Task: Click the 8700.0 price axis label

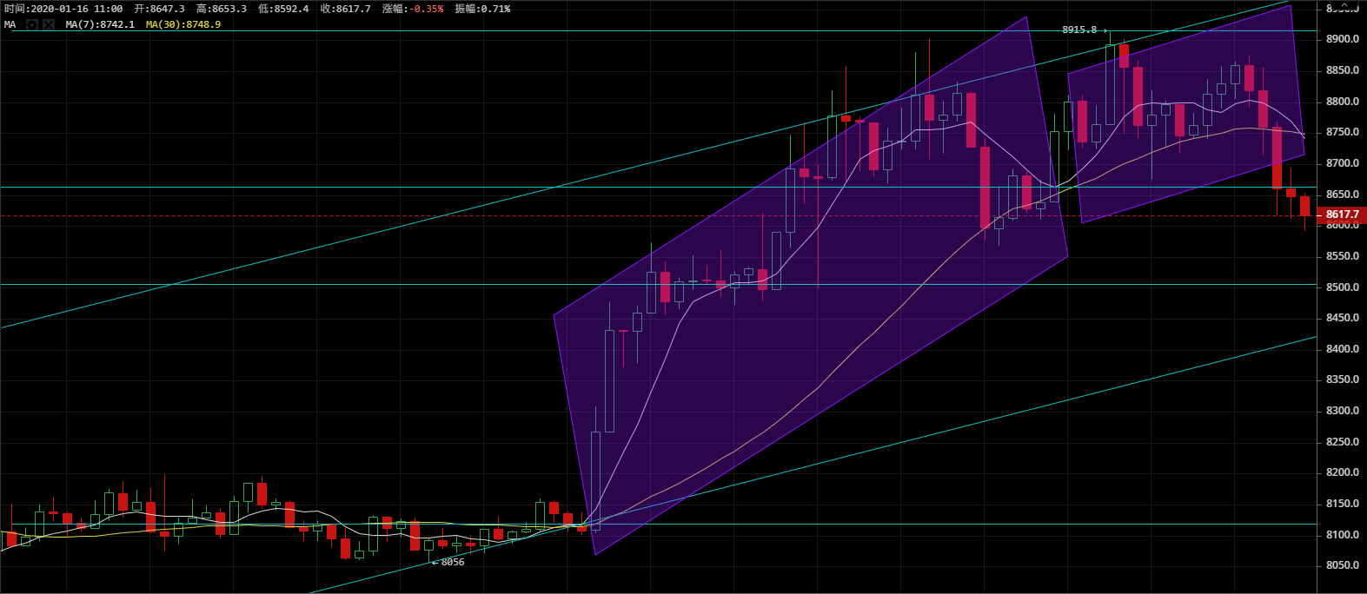Action: click(x=1343, y=163)
